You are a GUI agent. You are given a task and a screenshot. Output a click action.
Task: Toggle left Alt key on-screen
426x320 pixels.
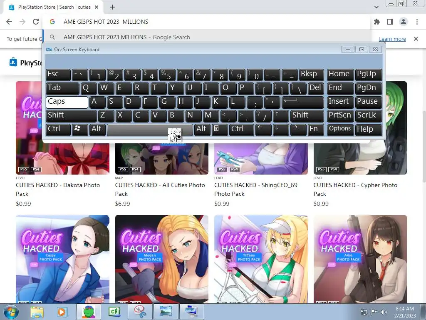click(x=97, y=130)
